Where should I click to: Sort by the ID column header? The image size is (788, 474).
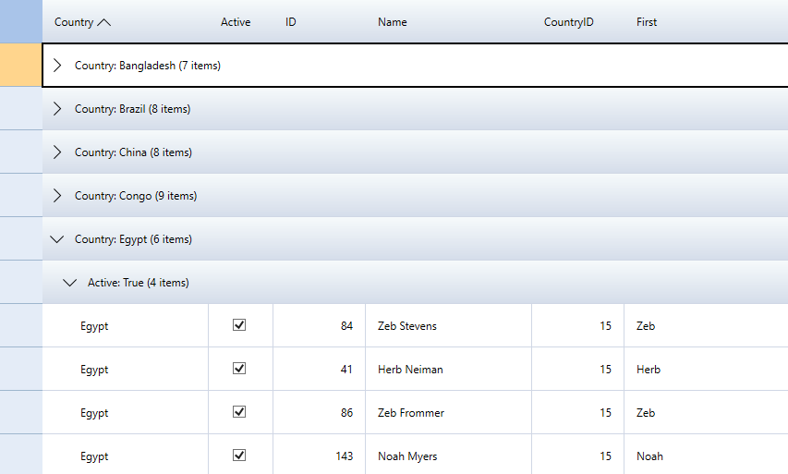[291, 22]
